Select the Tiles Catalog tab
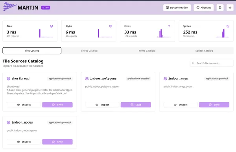236x152 pixels. (32, 51)
